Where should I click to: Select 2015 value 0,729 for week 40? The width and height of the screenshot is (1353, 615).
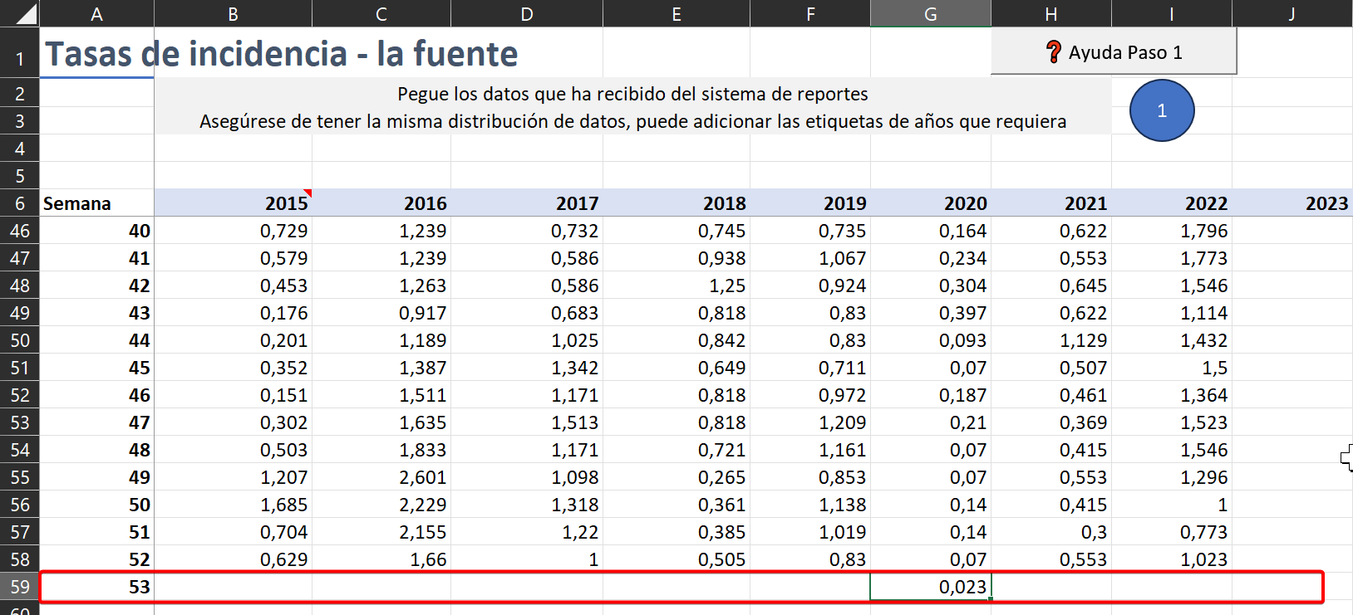click(233, 231)
